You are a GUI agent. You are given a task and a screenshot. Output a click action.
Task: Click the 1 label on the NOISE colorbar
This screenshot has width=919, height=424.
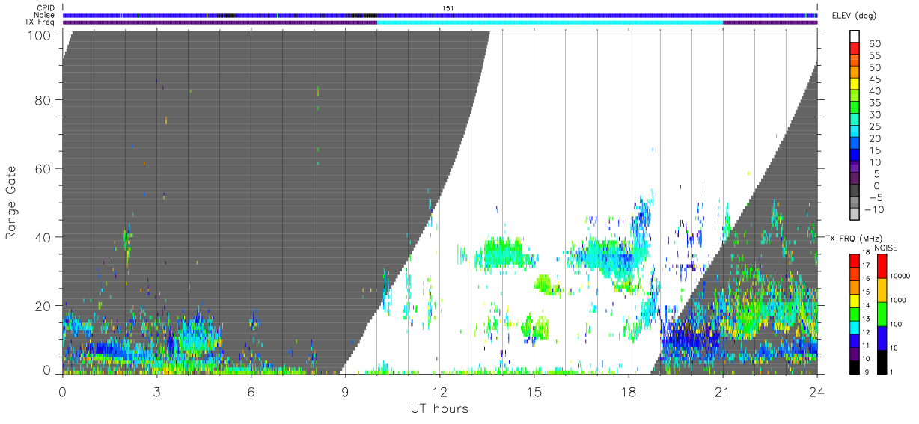(890, 372)
